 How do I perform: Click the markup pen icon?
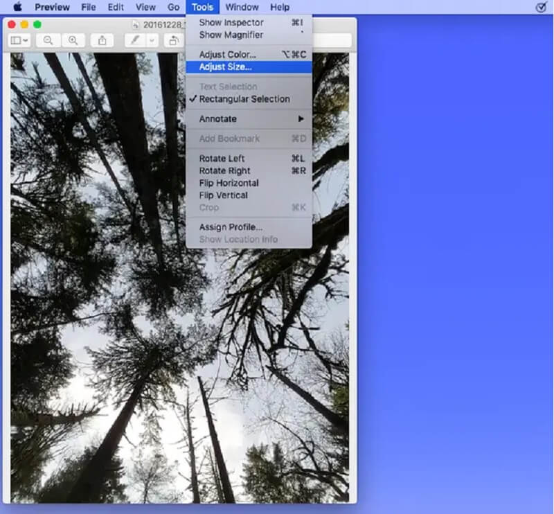[x=134, y=41]
